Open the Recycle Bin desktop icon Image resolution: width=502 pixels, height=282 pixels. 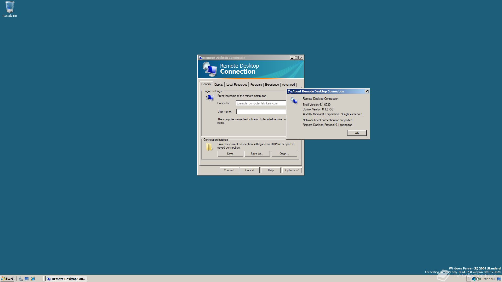[x=10, y=9]
